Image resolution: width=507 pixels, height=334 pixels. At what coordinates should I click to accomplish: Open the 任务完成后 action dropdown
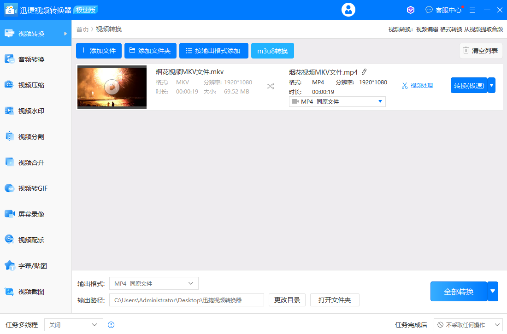click(x=468, y=325)
